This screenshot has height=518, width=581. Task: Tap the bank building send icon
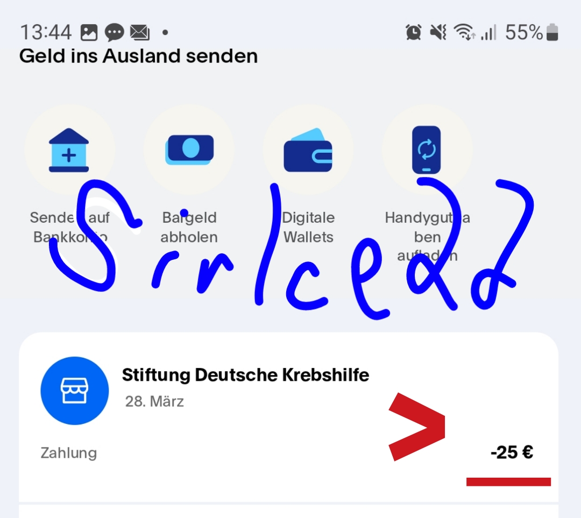click(69, 150)
